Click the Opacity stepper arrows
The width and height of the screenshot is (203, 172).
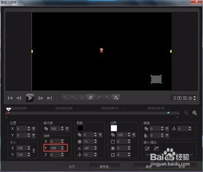tap(62, 129)
